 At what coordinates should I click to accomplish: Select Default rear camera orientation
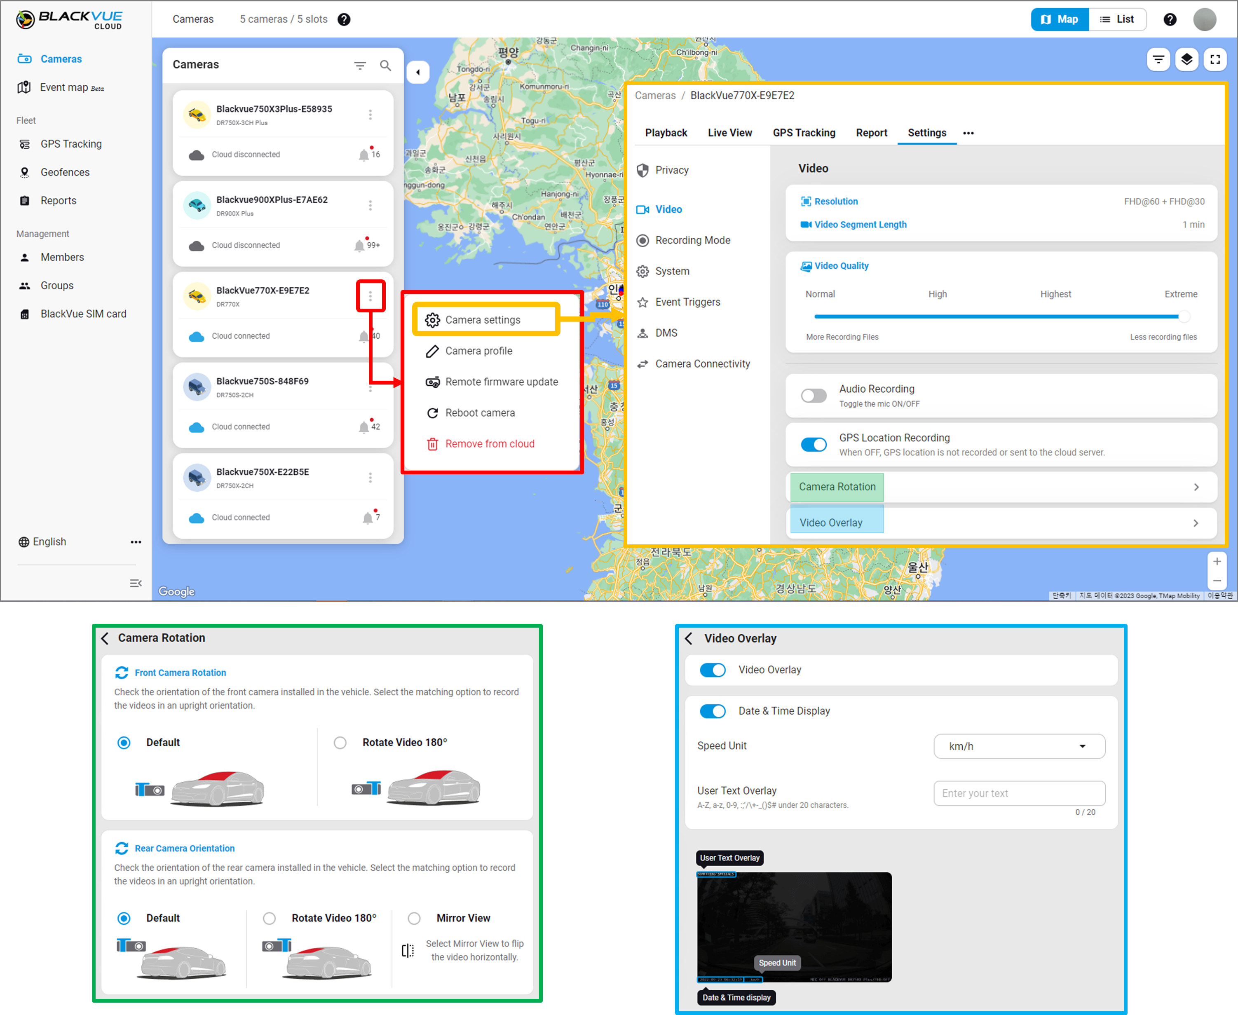124,918
